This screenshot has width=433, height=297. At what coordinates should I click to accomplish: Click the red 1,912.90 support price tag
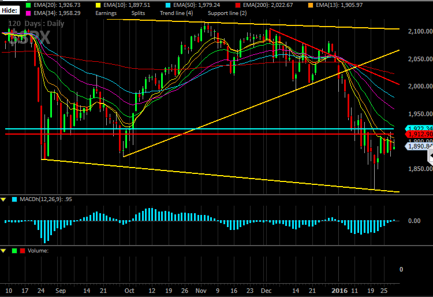point(419,134)
